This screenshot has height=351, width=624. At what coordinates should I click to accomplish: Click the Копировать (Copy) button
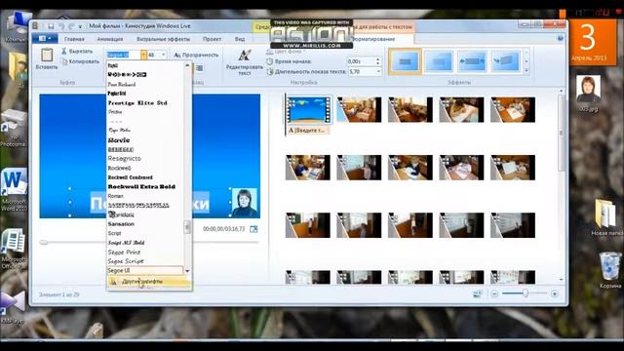[x=80, y=61]
